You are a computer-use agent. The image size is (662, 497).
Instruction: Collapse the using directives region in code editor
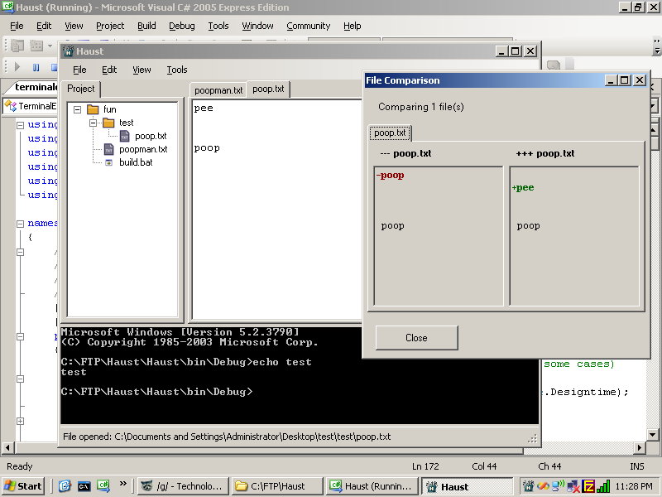tap(20, 125)
